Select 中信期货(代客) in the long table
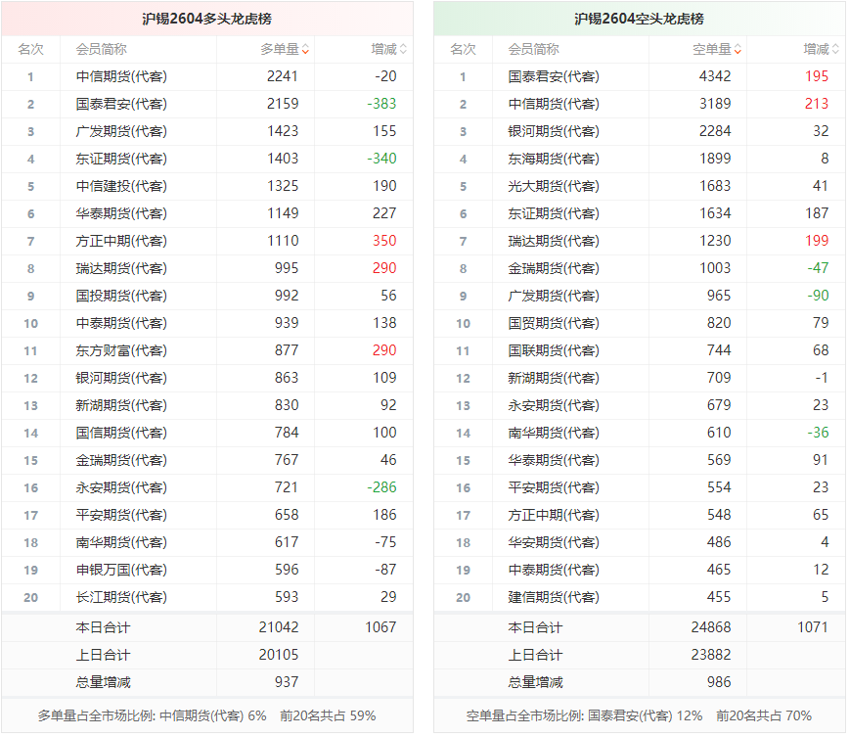 pyautogui.click(x=121, y=76)
